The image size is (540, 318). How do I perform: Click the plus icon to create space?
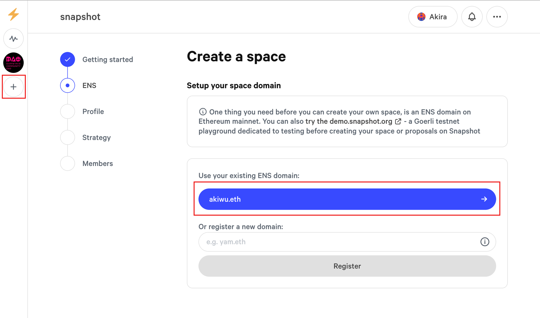pyautogui.click(x=13, y=87)
